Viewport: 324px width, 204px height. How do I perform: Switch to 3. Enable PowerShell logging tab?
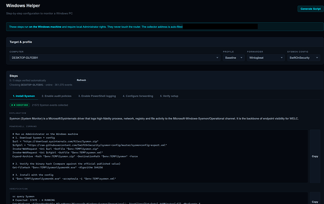coord(97,96)
